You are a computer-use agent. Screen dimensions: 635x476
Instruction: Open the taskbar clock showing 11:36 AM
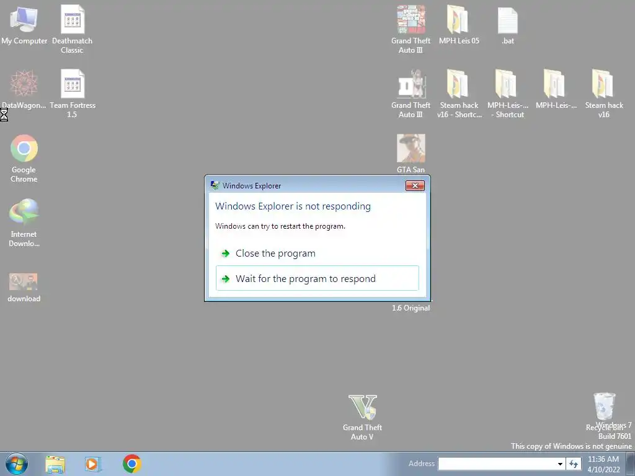point(603,464)
